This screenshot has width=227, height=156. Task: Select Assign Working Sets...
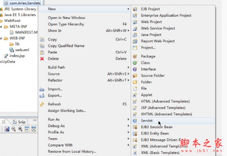(x=85, y=111)
